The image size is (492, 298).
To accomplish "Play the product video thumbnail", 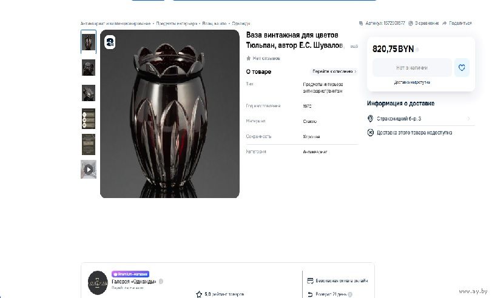I will point(89,170).
